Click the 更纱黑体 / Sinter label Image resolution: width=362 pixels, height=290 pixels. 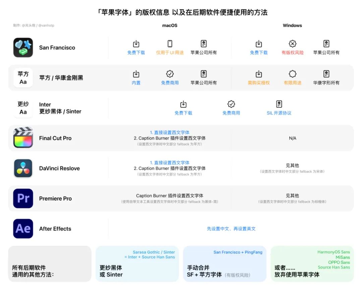pos(60,112)
